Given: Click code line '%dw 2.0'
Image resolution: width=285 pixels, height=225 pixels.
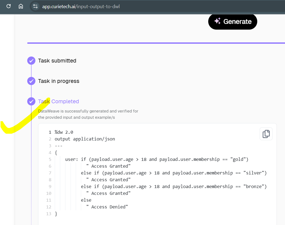Looking at the screenshot, I should [64, 132].
